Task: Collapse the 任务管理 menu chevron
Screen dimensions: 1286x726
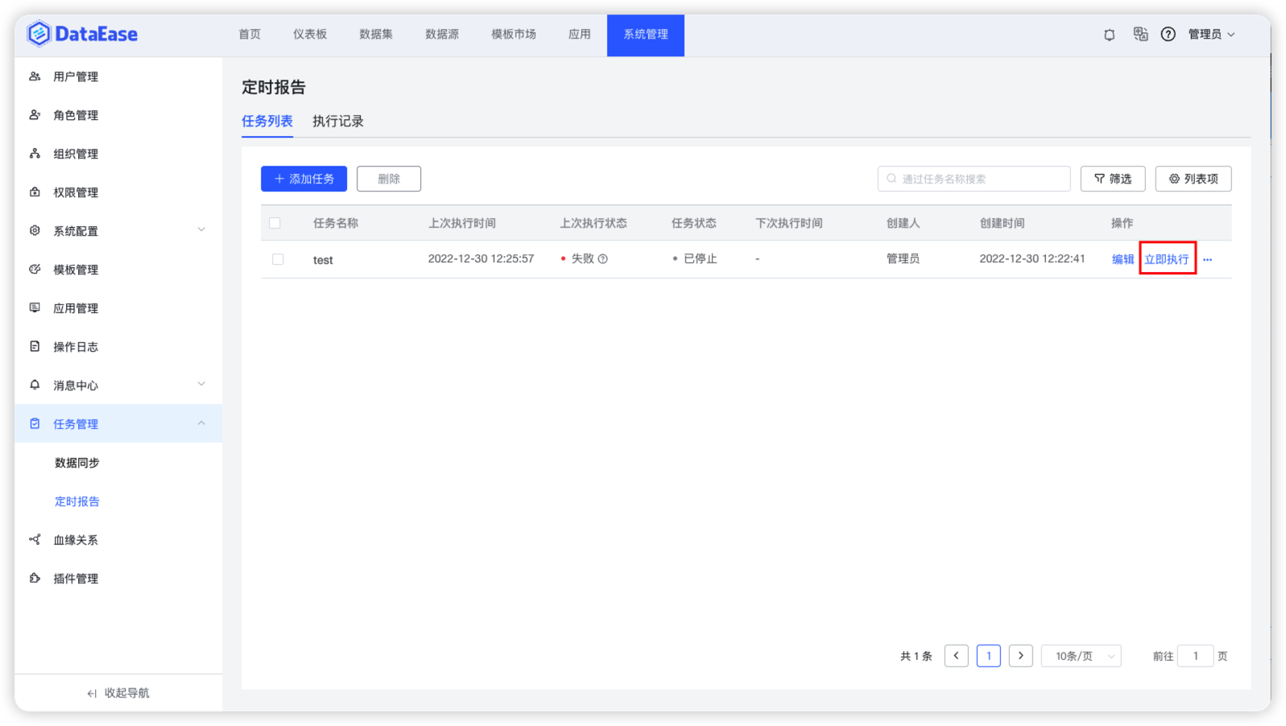Action: [x=201, y=423]
